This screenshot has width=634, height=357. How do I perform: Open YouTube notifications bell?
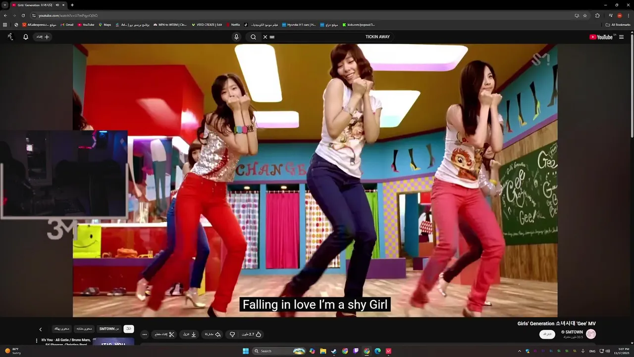(x=26, y=37)
